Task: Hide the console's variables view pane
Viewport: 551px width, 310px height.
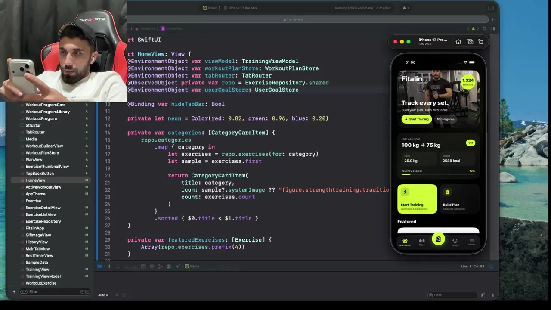Action: tap(483, 295)
